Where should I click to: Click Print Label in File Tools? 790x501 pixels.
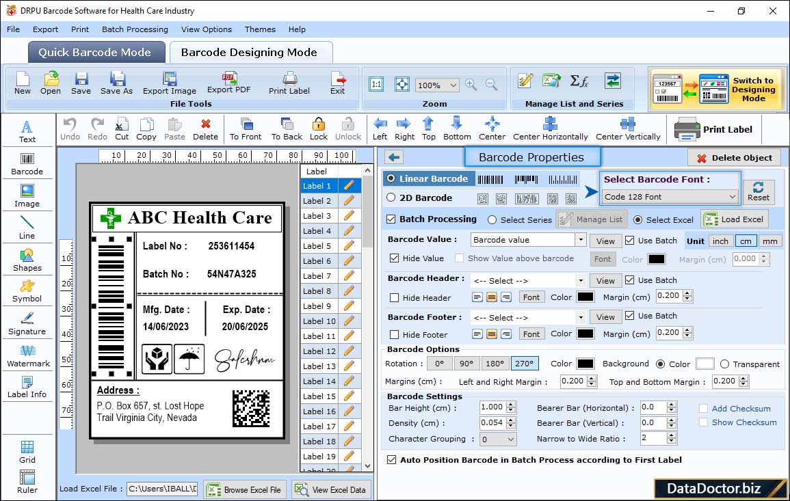(x=289, y=83)
